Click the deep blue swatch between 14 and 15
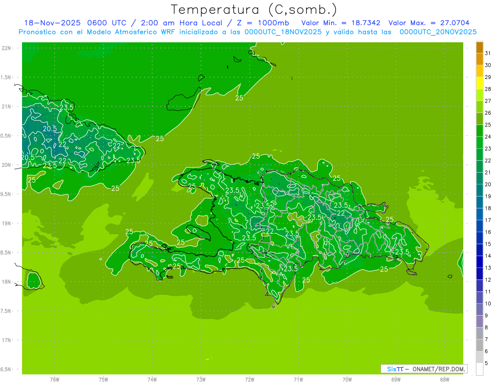 479,250
